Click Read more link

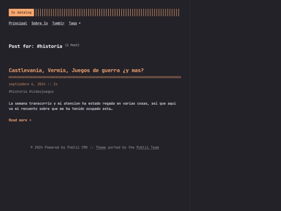click(x=20, y=120)
